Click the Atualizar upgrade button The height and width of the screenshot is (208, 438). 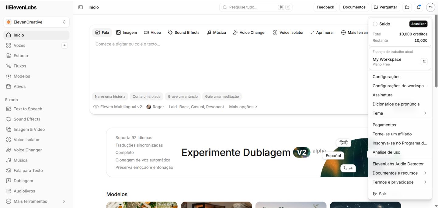[x=418, y=24]
